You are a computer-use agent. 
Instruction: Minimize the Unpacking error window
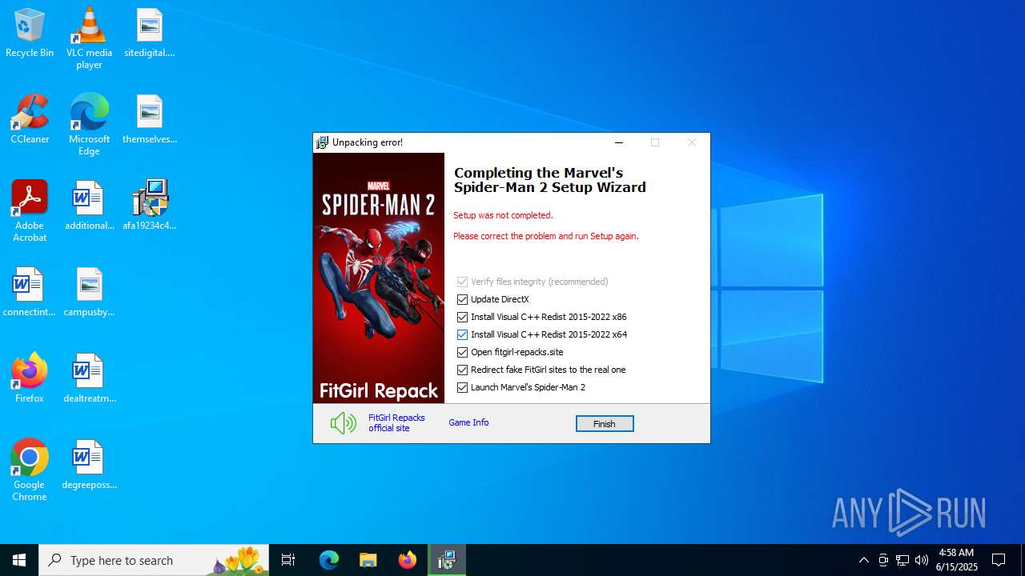point(618,142)
